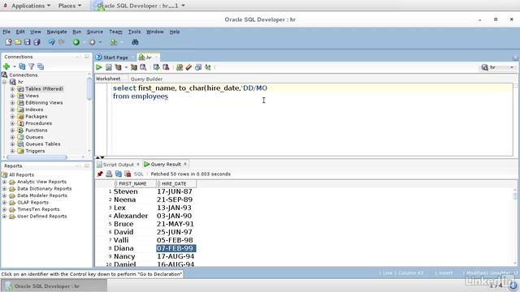
Task: Select the Worksheet tab
Action: (x=108, y=79)
